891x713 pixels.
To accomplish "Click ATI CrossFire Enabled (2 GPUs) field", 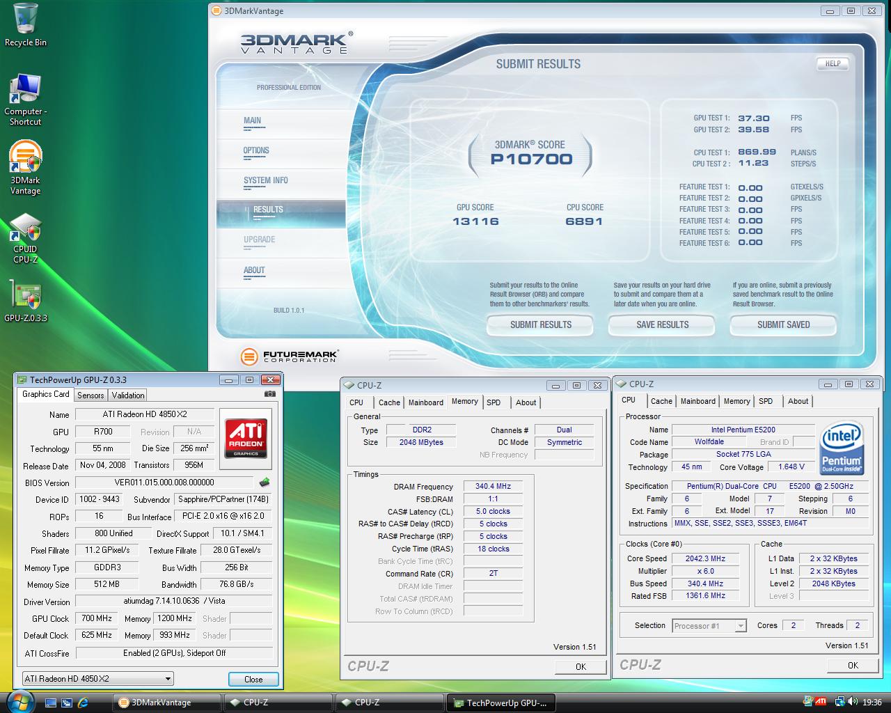I will (174, 653).
